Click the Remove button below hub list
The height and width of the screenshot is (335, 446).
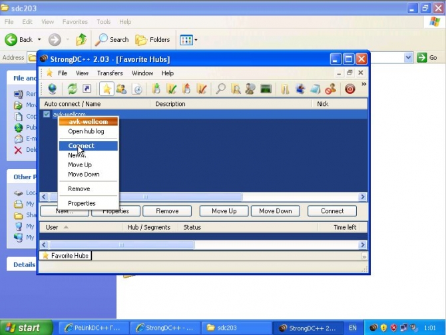coord(167,211)
